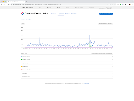Bookmark this page with the star icon

[x=115, y=4]
